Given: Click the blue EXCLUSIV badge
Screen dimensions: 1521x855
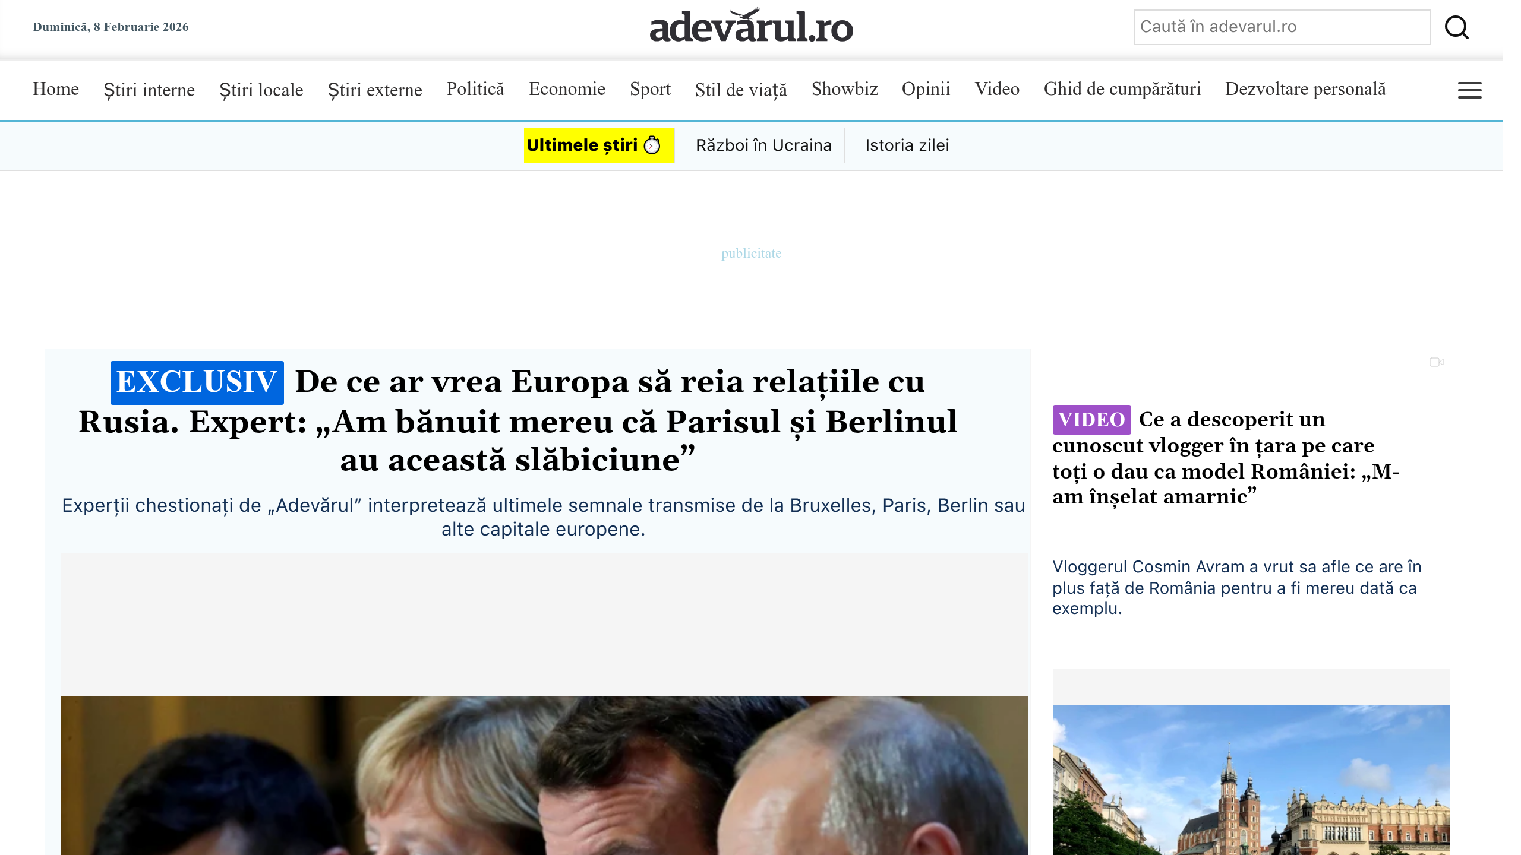Looking at the screenshot, I should pos(197,383).
